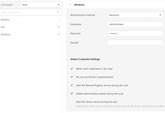
Task: Click the SNMPv3 count badge
Action: (x=59, y=20)
